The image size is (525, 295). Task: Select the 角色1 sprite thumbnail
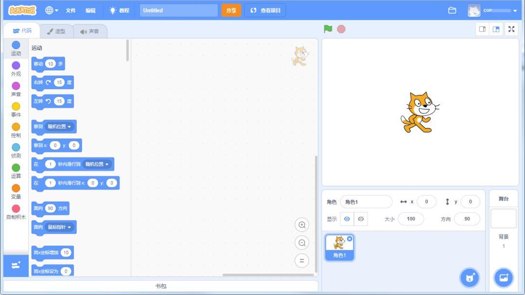(339, 247)
